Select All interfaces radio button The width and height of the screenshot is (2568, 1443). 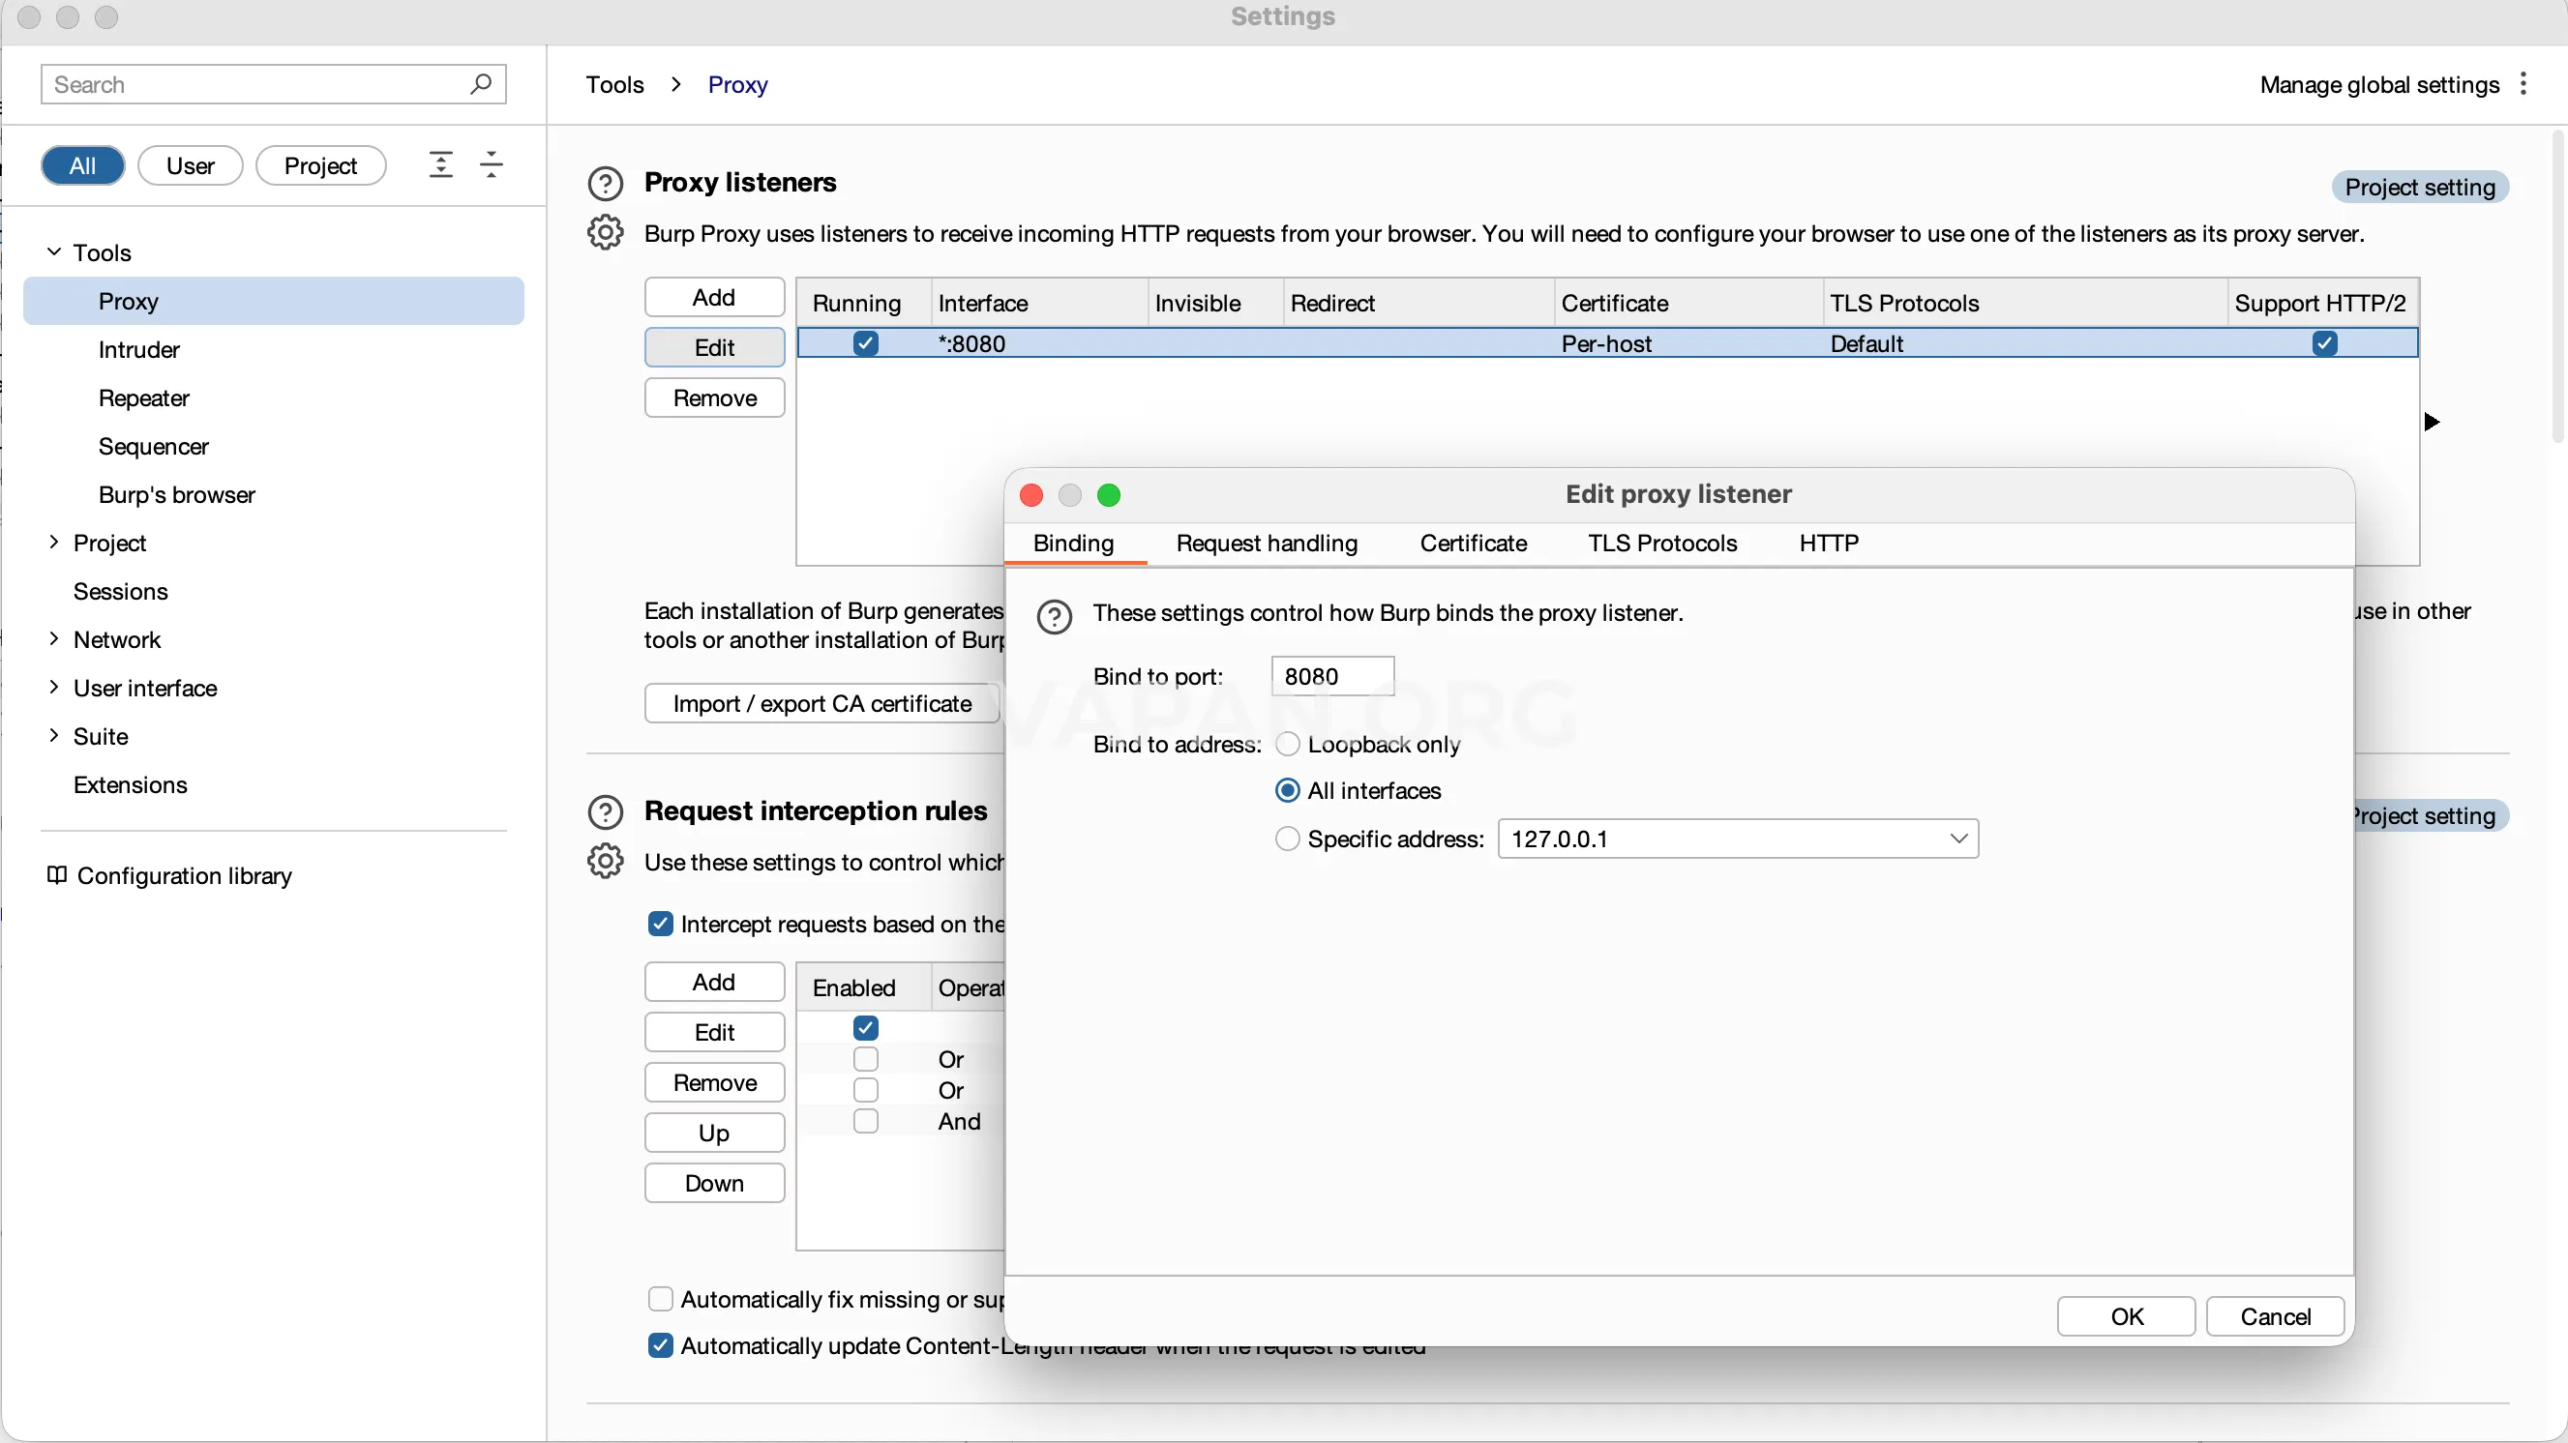[1287, 790]
